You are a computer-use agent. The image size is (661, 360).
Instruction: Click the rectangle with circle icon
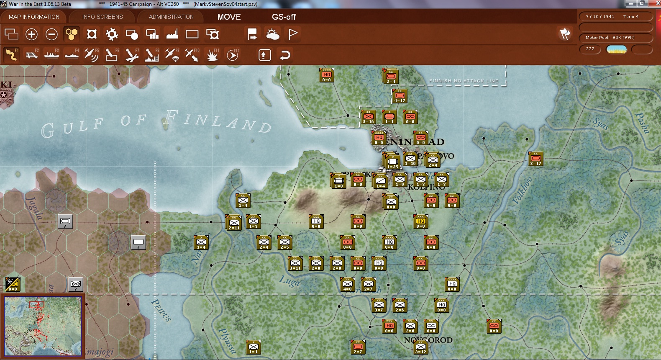132,34
